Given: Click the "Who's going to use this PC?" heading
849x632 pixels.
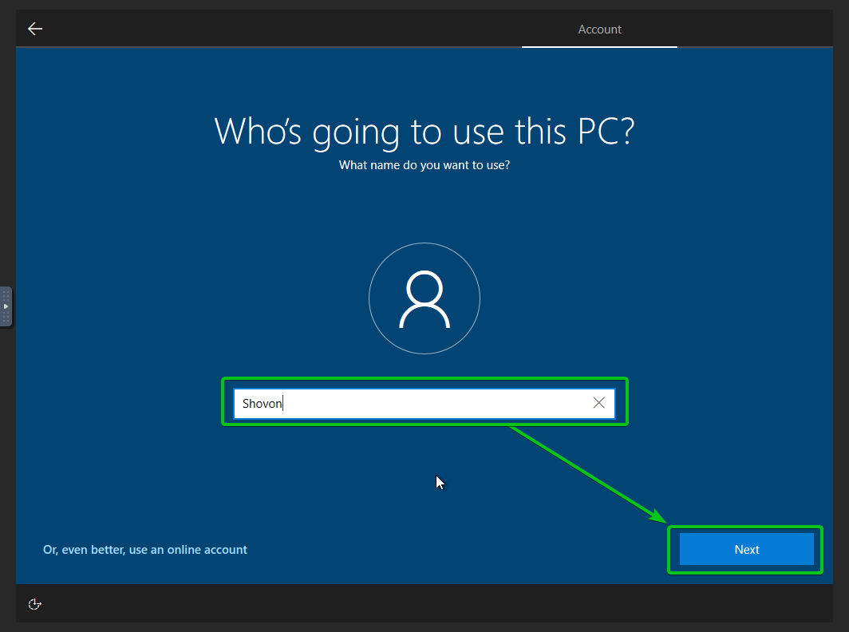Looking at the screenshot, I should point(424,131).
